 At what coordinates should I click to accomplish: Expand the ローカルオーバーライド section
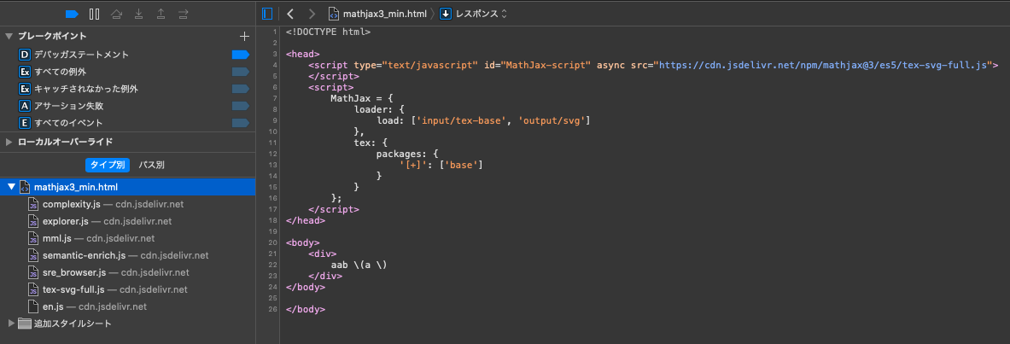[9, 142]
